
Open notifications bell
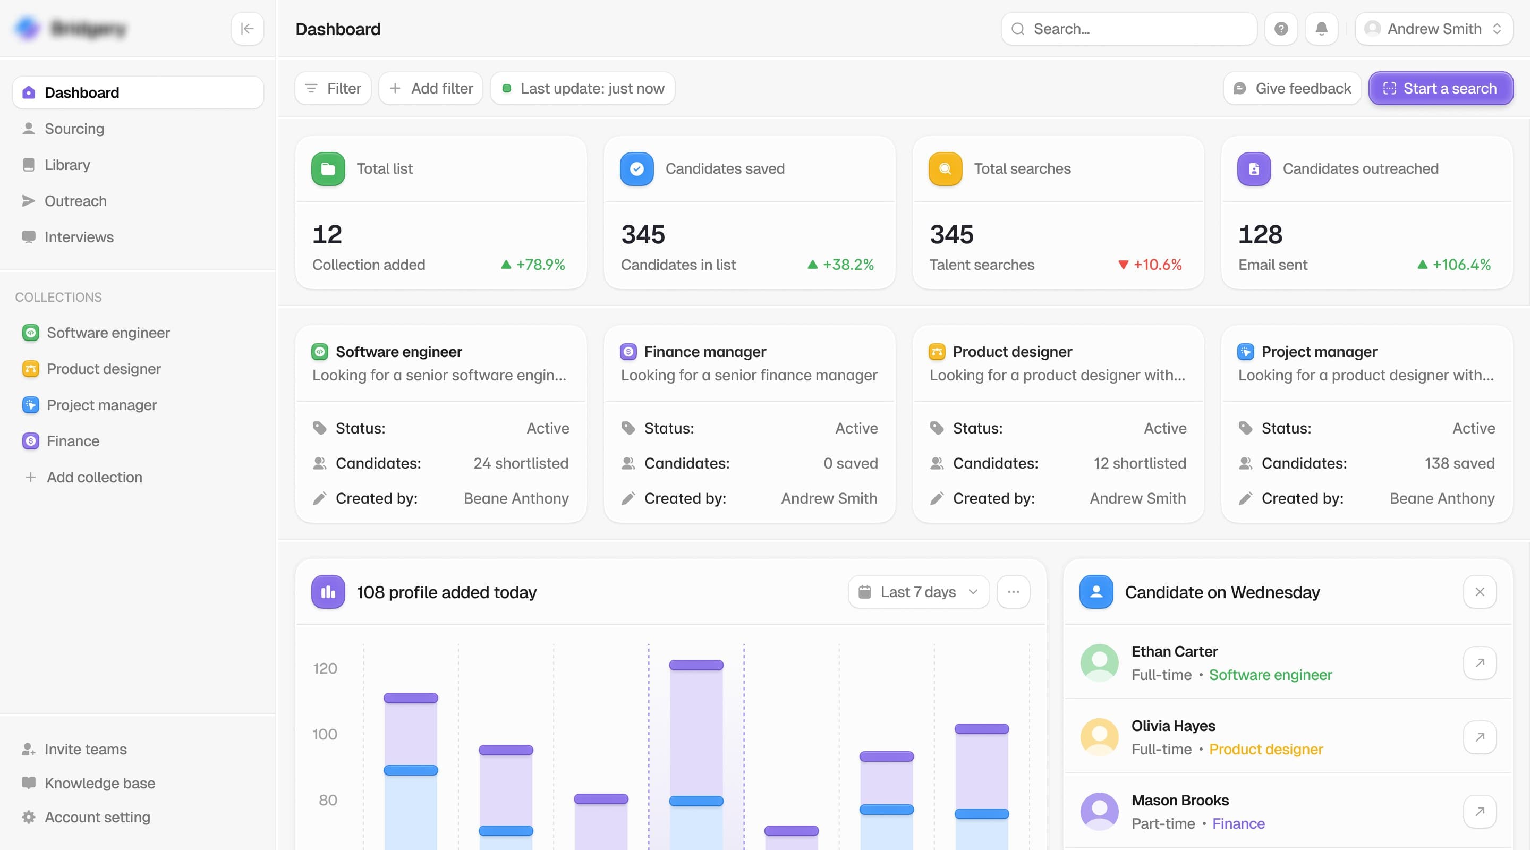[1322, 29]
